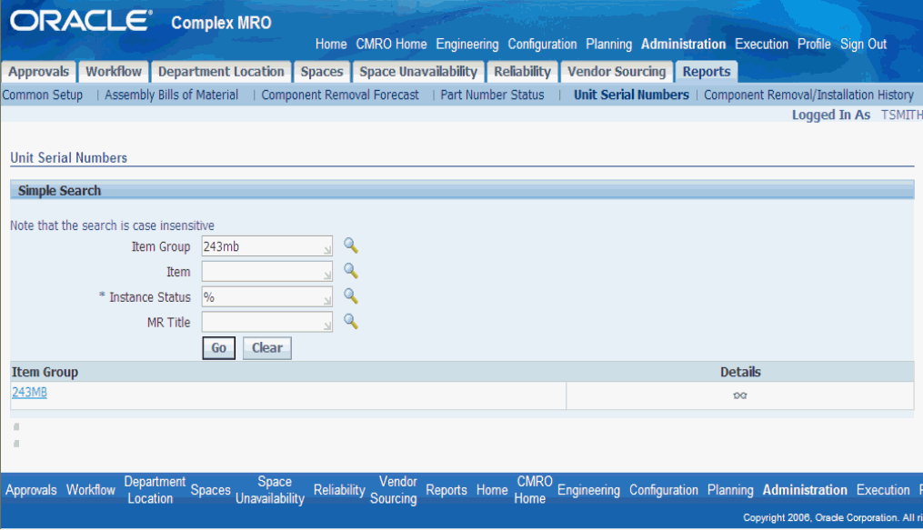
Task: Open Administration in top navigation
Action: coord(684,45)
